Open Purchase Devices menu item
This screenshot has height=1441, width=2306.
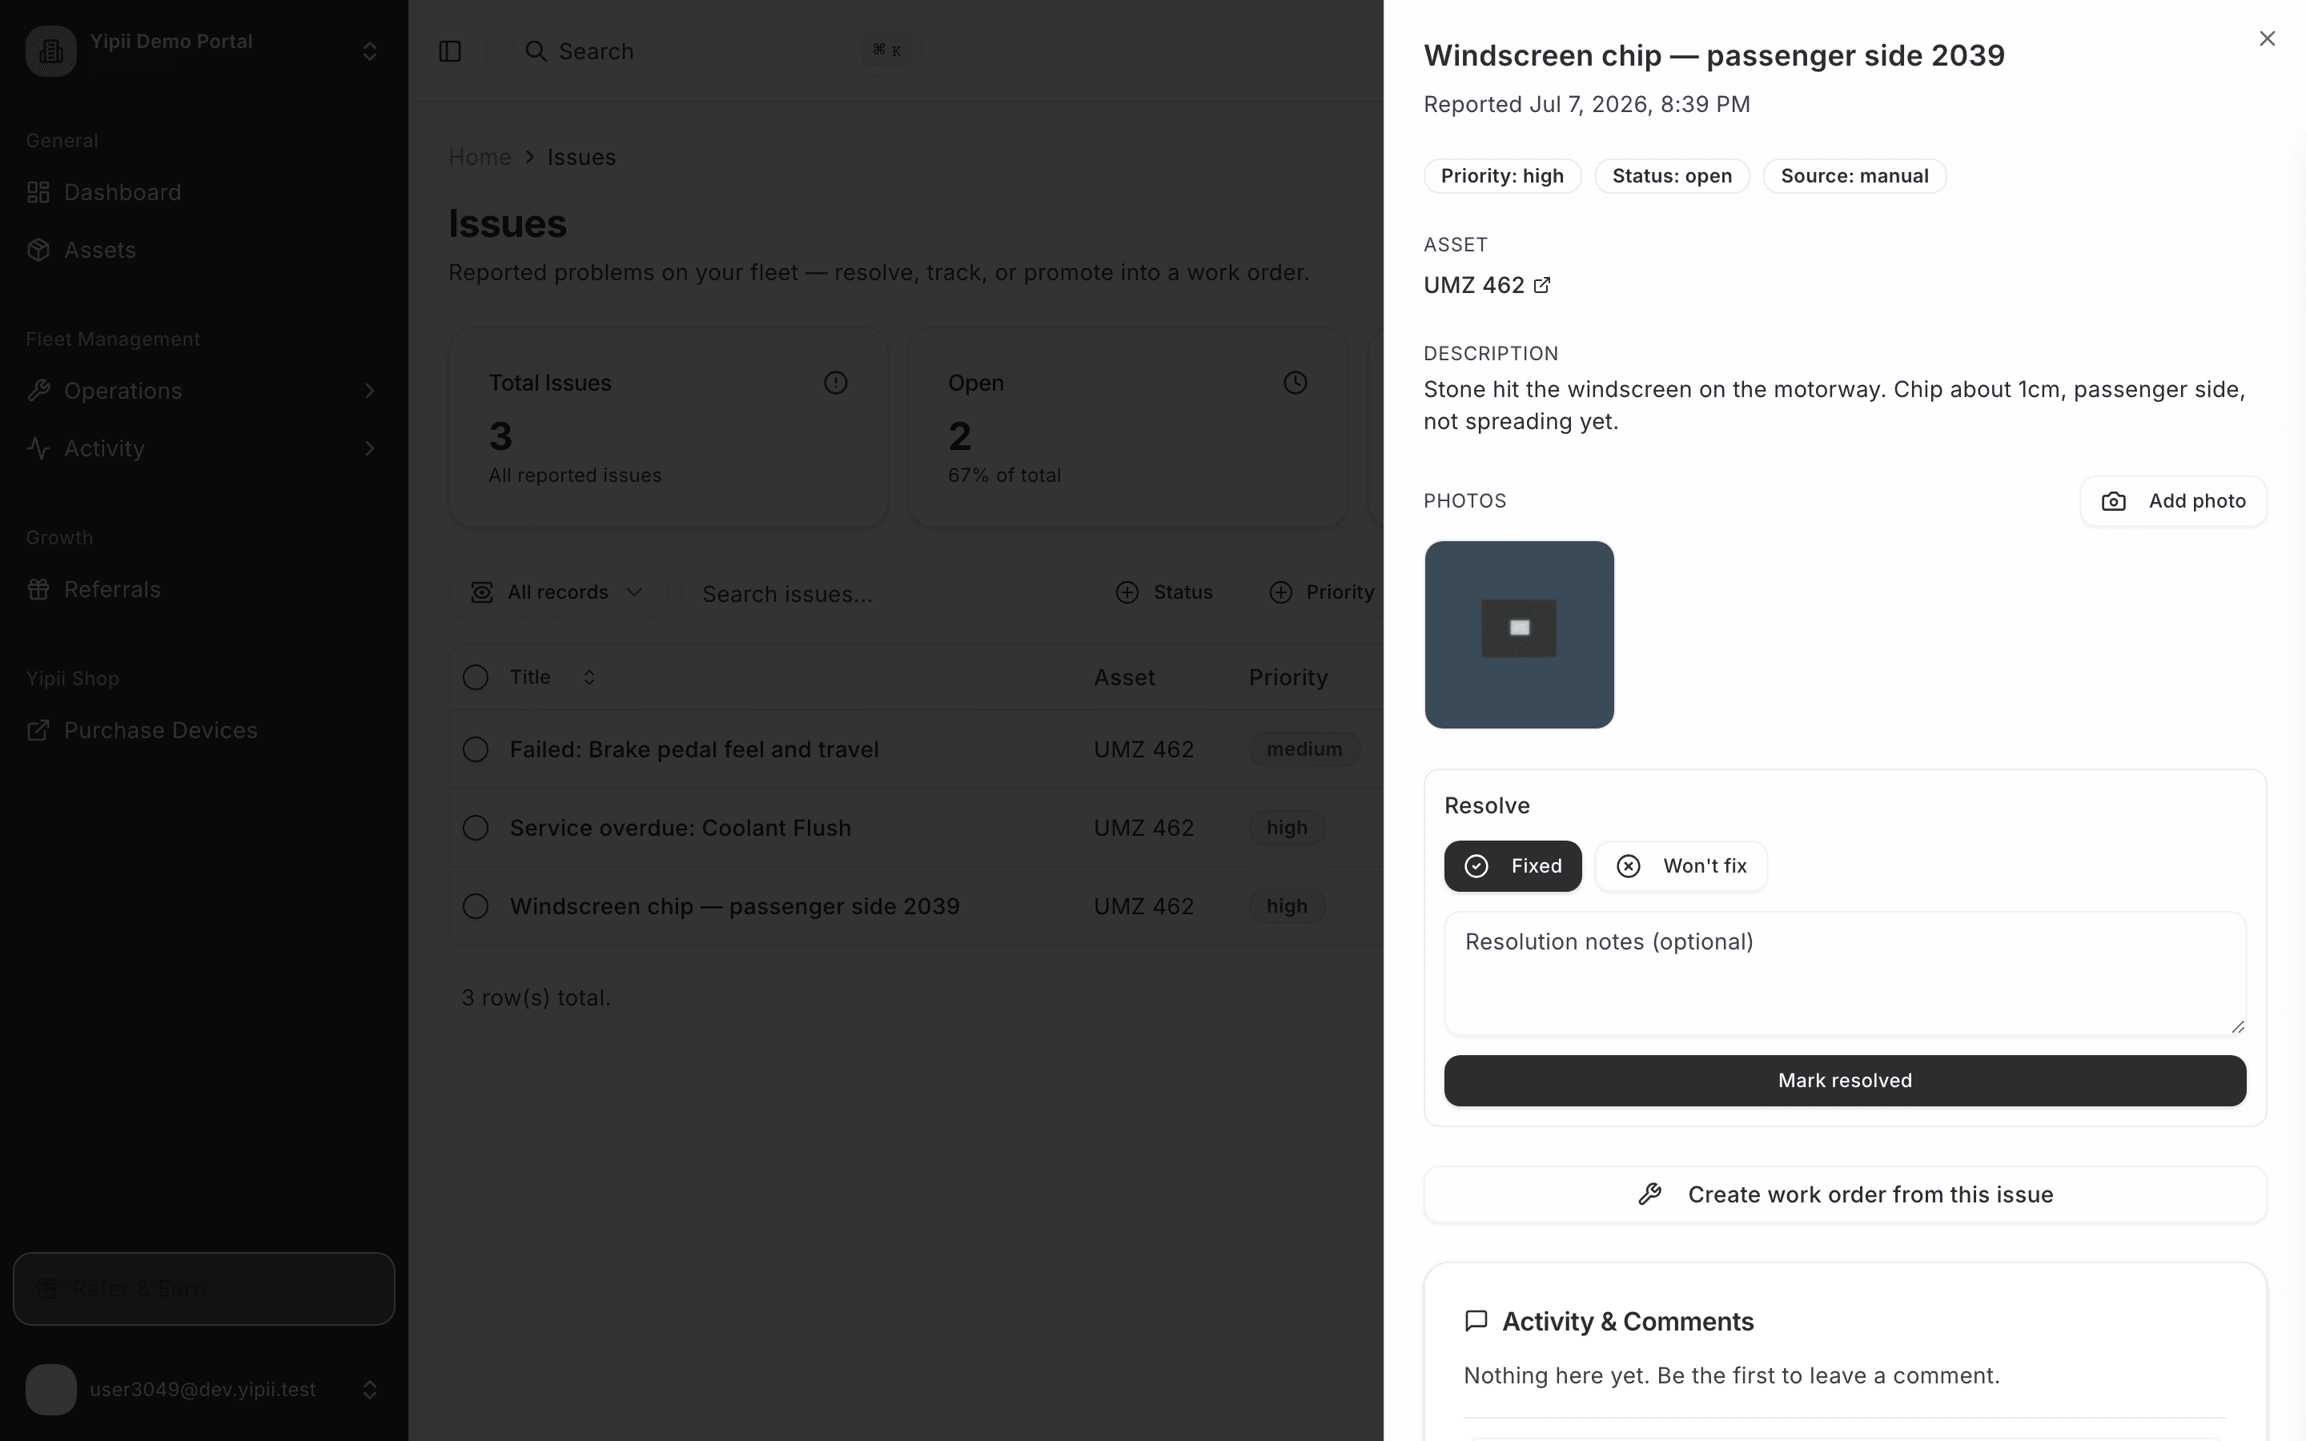click(160, 730)
